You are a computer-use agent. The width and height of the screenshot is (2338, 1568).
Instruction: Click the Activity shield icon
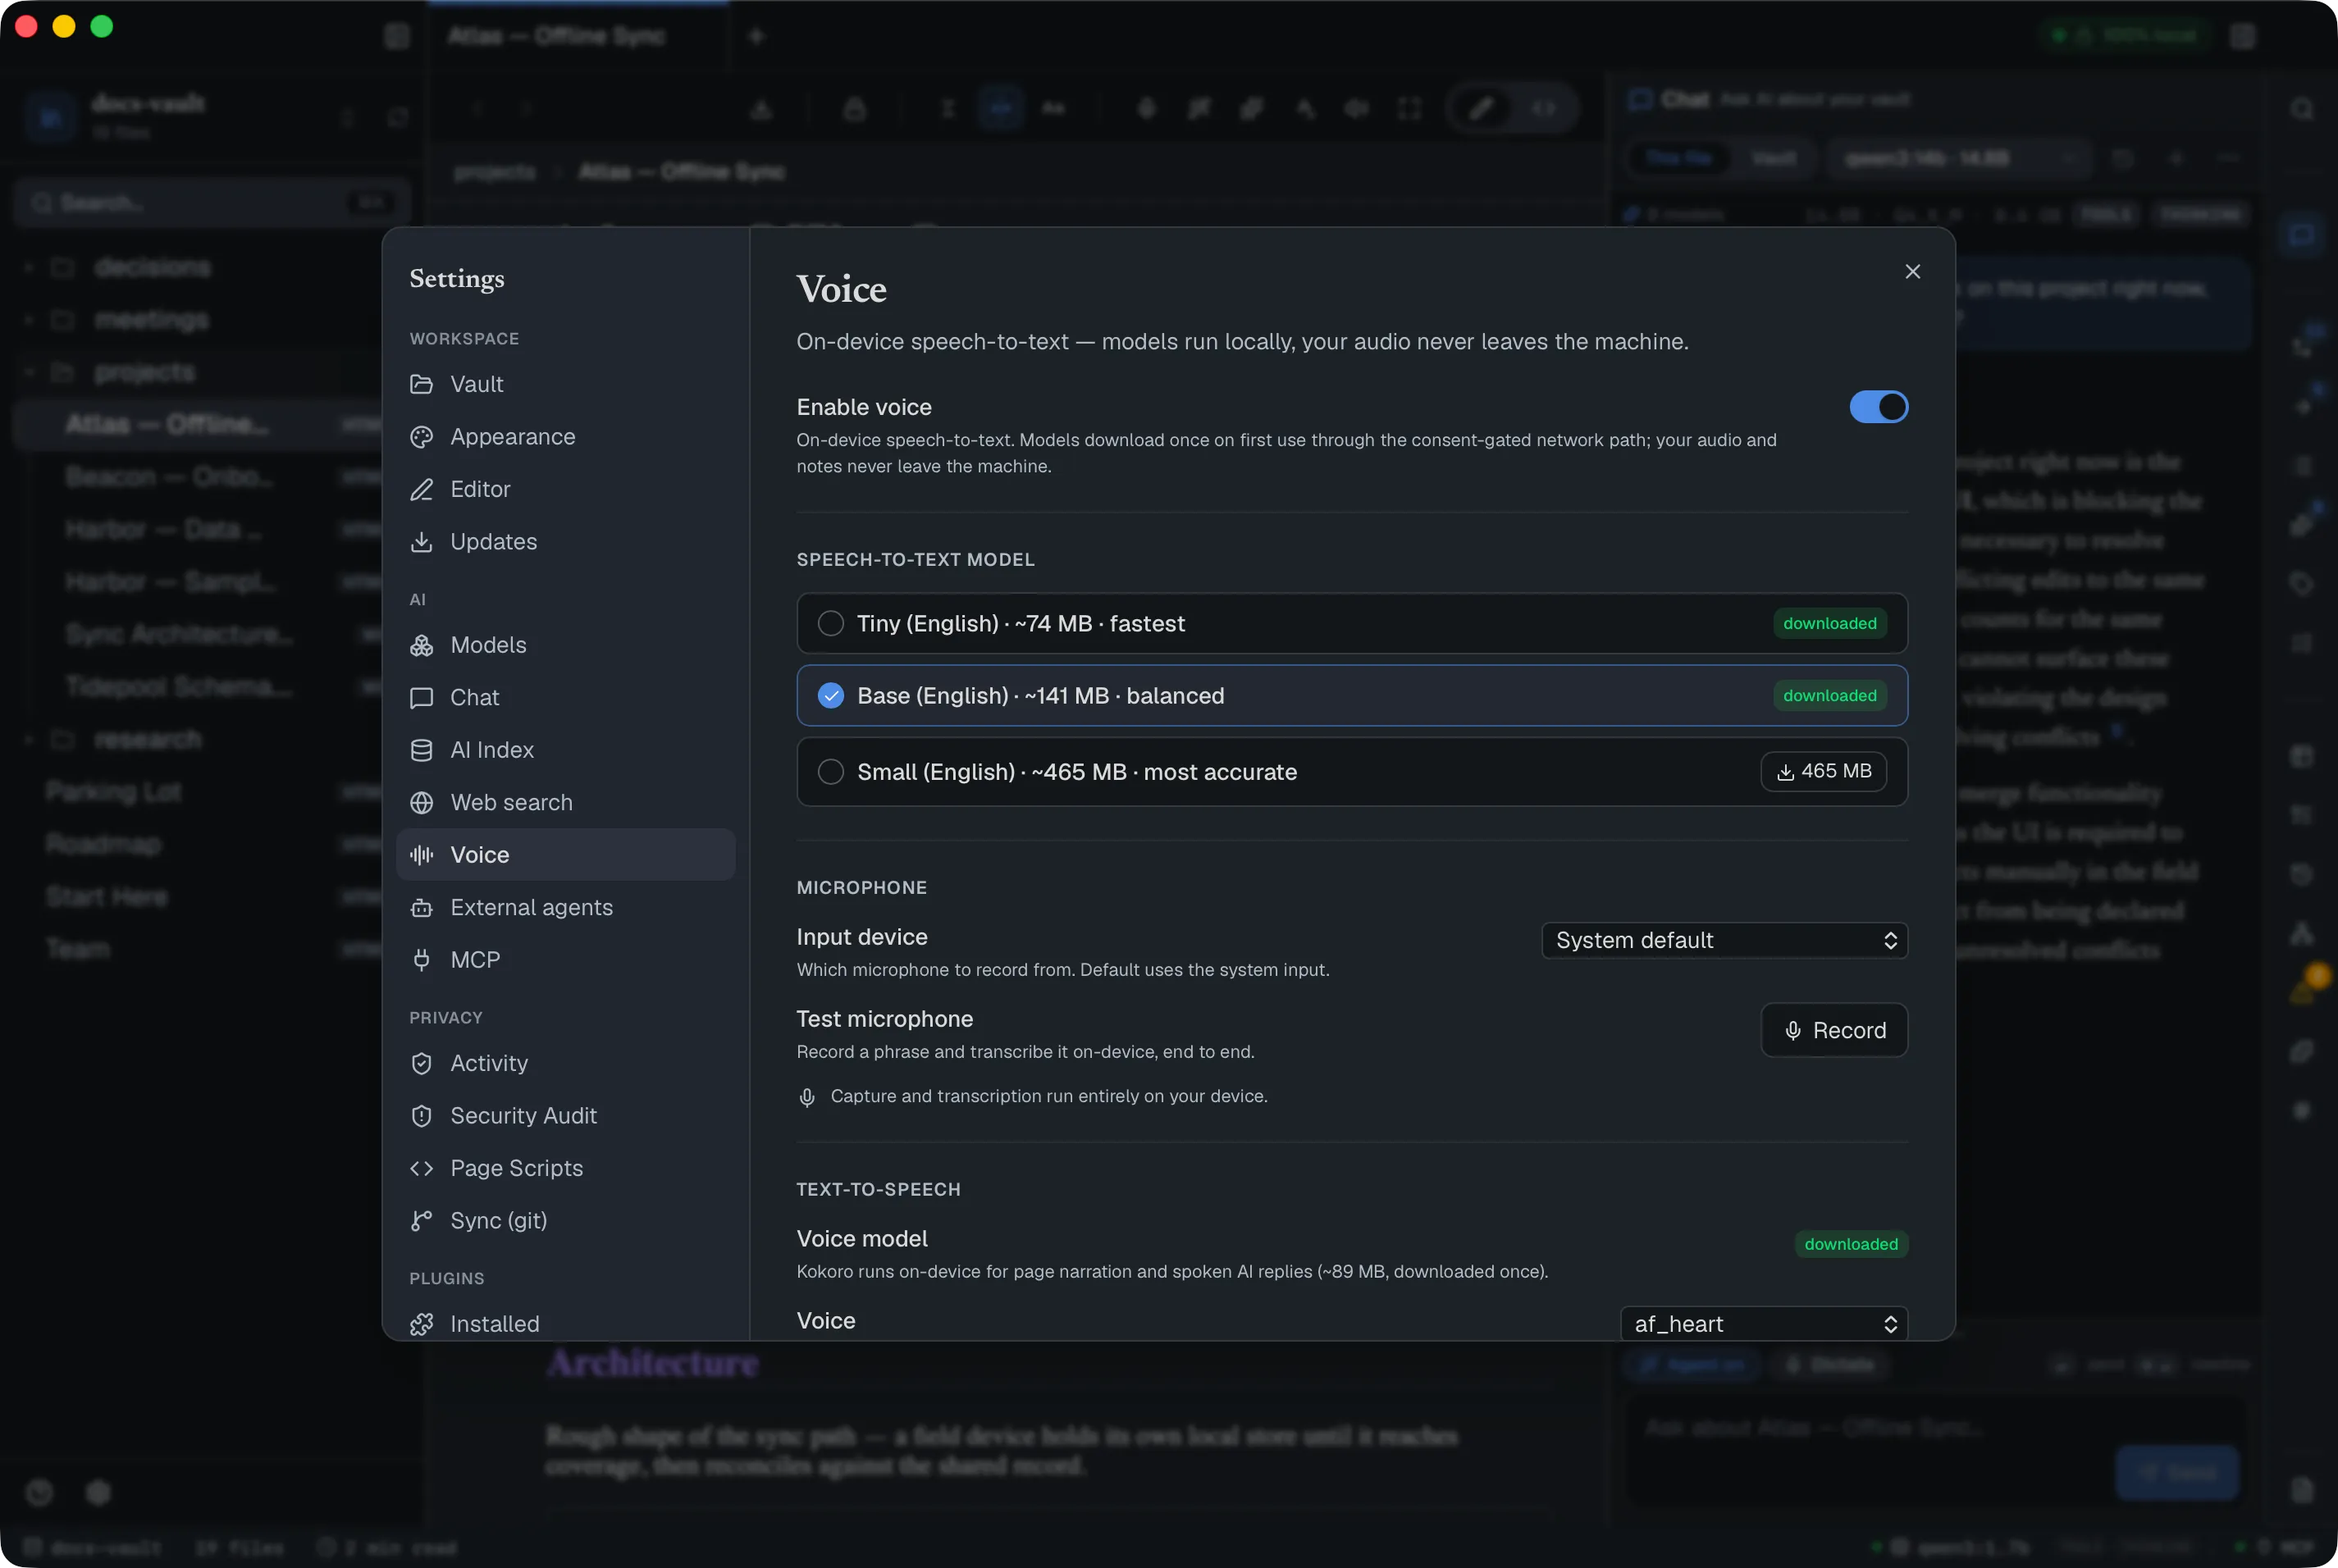(421, 1063)
